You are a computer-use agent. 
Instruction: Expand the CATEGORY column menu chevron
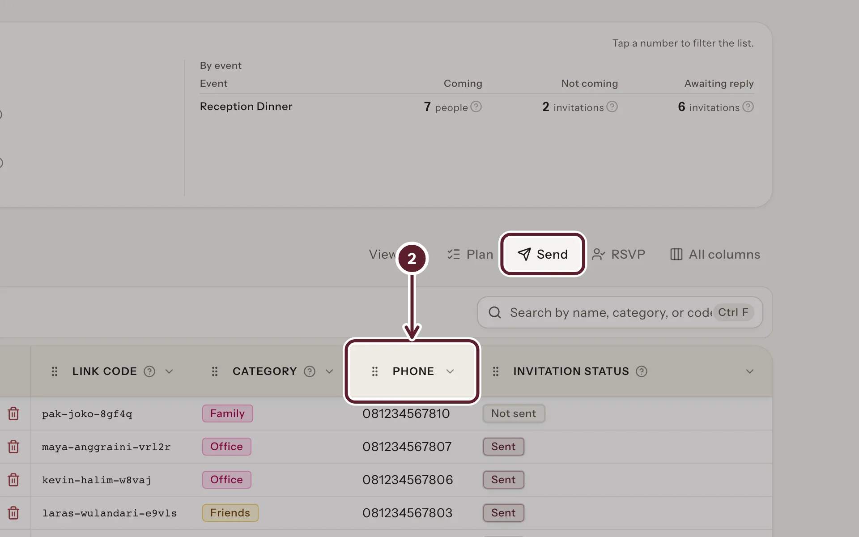pyautogui.click(x=329, y=371)
